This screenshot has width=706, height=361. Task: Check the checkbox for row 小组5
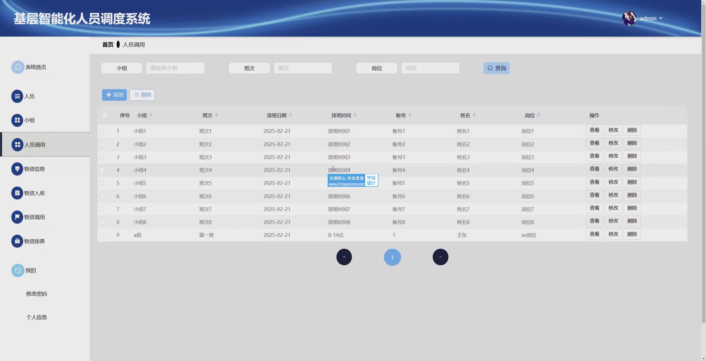tap(102, 183)
